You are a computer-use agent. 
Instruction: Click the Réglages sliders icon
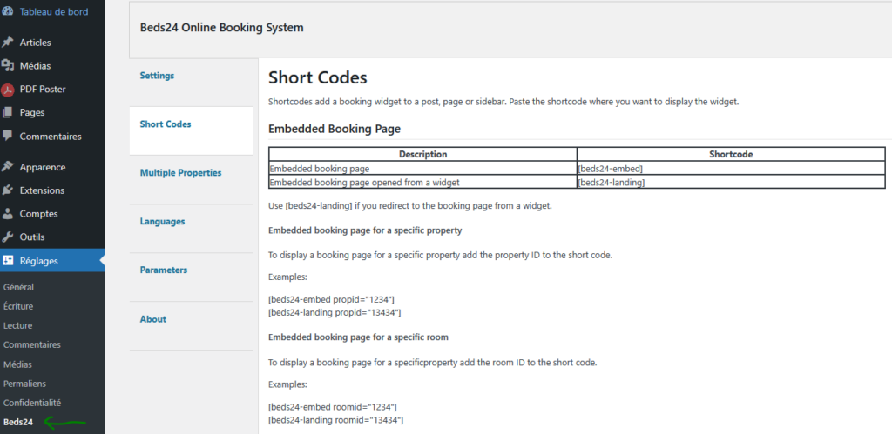coord(7,261)
